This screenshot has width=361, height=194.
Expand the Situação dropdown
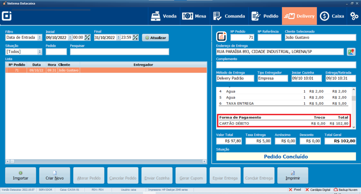(39, 52)
